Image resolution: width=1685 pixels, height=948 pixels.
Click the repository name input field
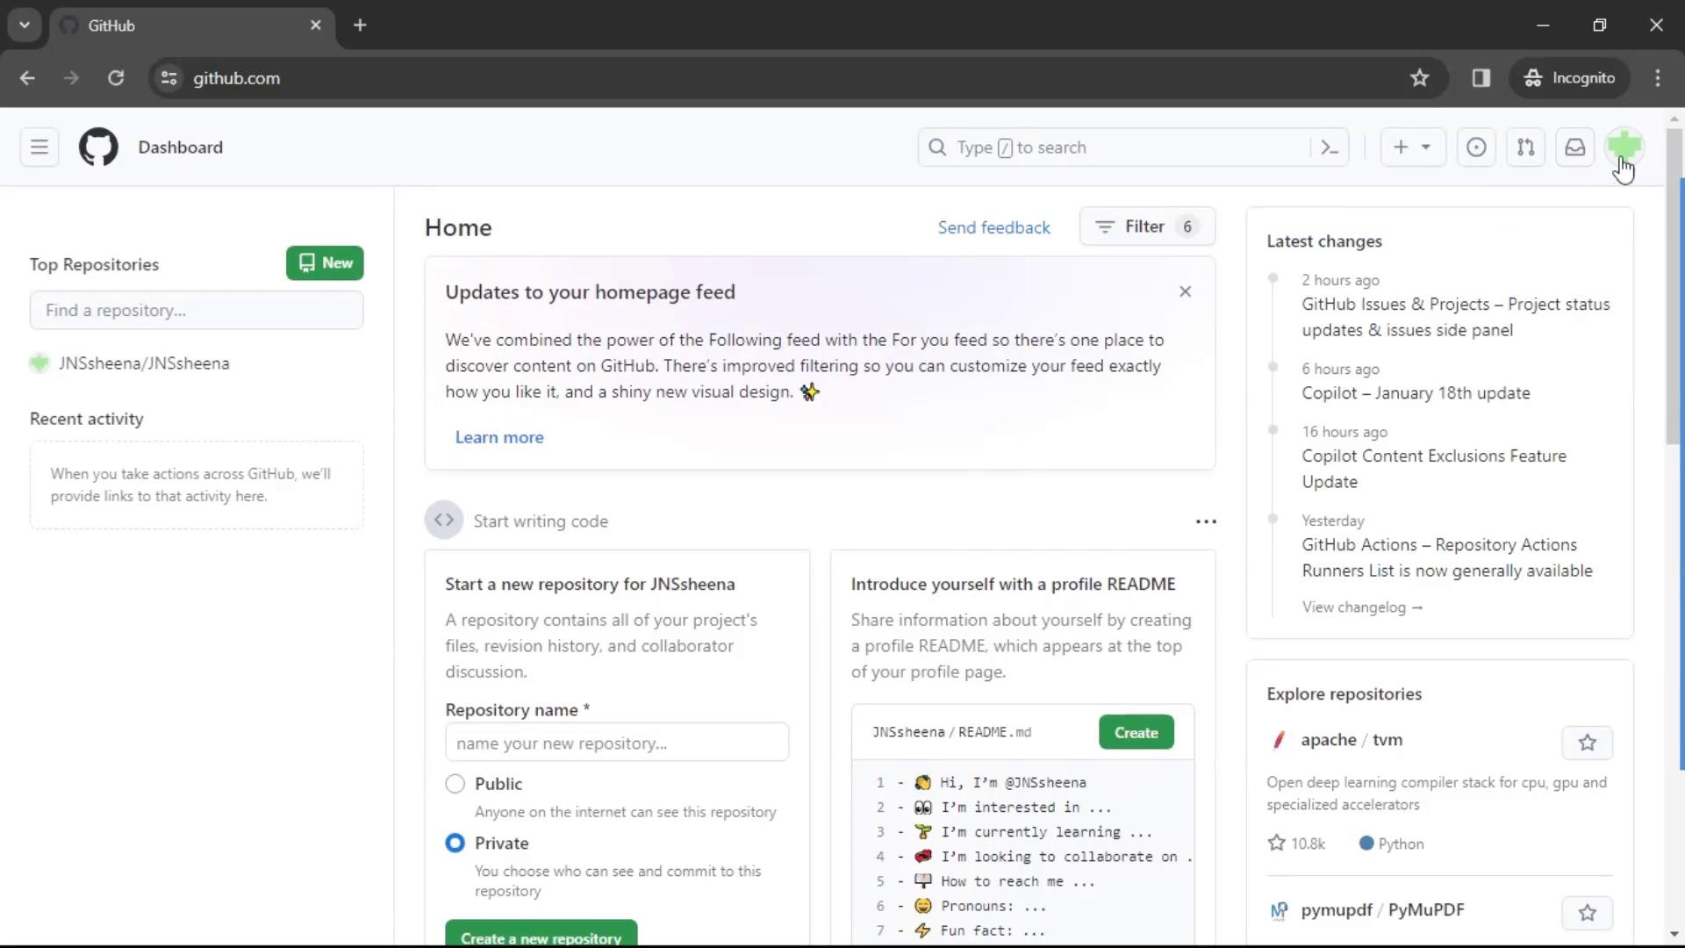[617, 743]
